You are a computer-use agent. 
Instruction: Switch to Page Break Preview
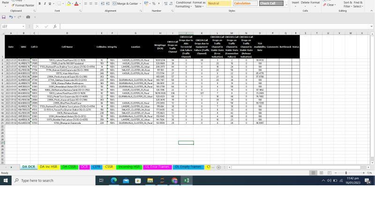(330, 173)
